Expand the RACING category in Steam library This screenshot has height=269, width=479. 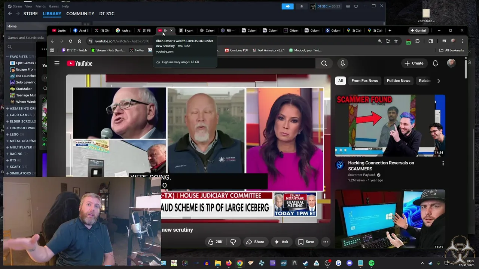7,154
